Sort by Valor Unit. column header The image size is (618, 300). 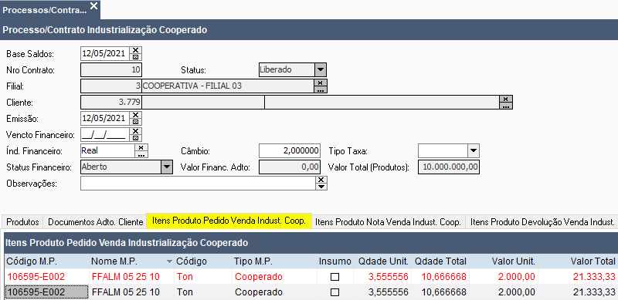point(504,261)
